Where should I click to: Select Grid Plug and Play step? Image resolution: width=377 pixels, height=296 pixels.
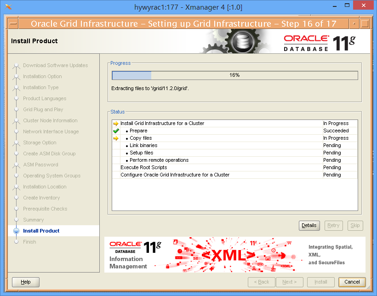click(43, 110)
